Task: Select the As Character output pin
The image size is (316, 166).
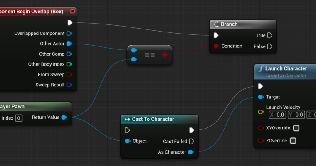Action: (191, 152)
